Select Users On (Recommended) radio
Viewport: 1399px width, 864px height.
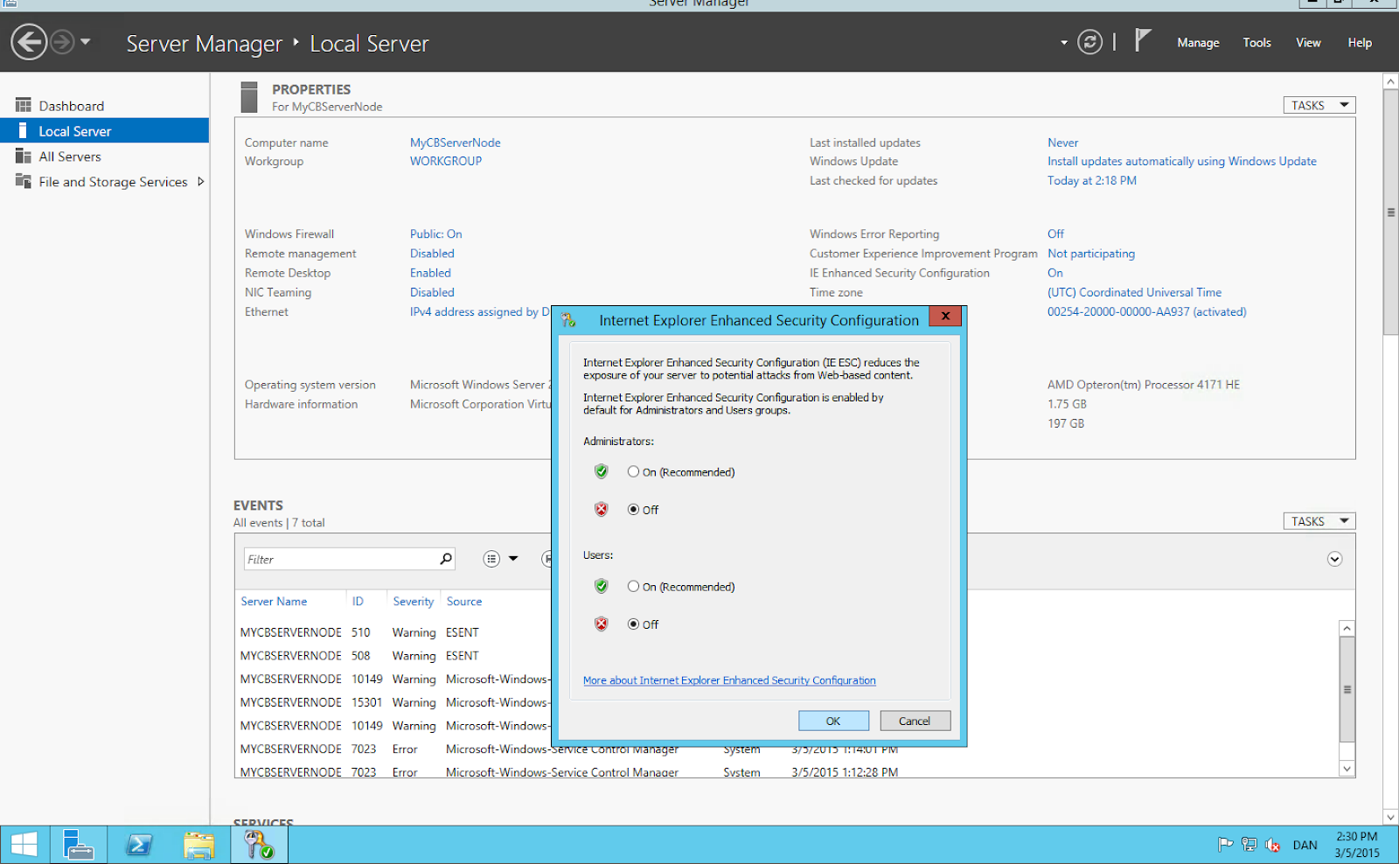[x=633, y=586]
